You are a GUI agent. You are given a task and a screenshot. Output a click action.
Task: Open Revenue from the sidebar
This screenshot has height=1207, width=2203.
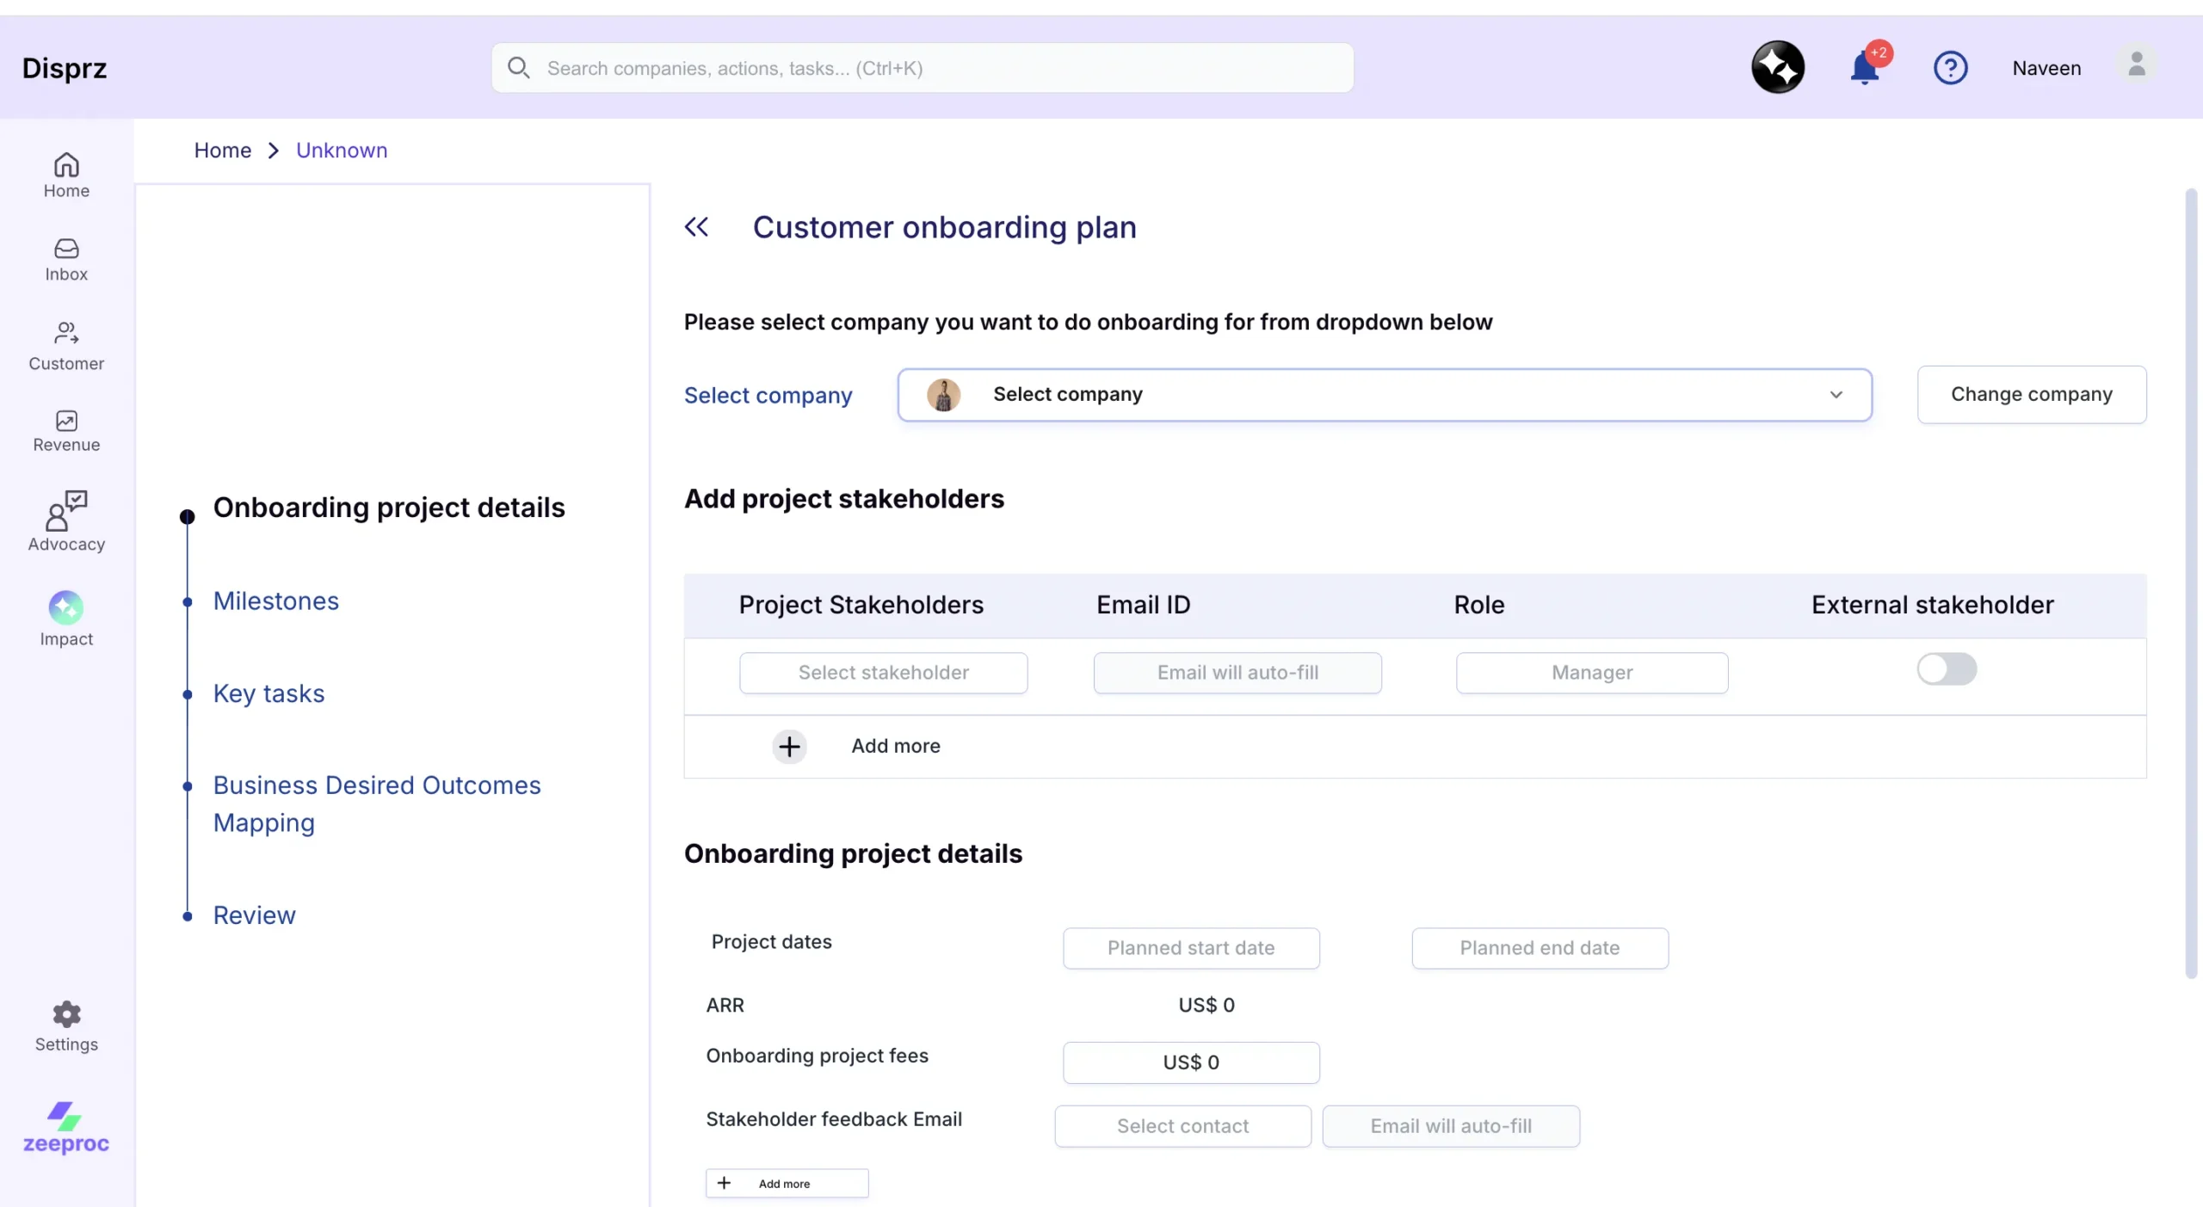(x=66, y=430)
